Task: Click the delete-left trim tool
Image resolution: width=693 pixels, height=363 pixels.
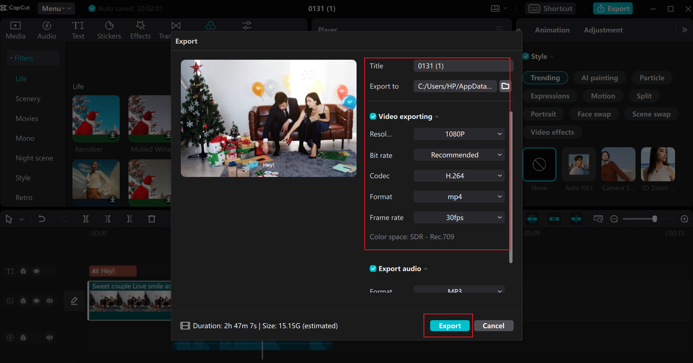Action: [108, 219]
